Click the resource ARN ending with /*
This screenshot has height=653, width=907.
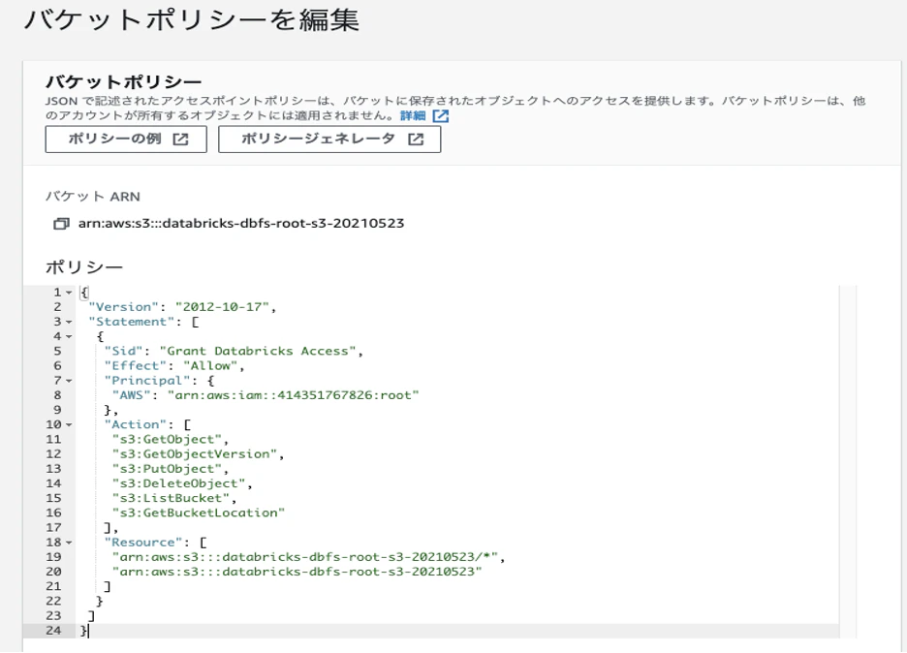click(305, 557)
